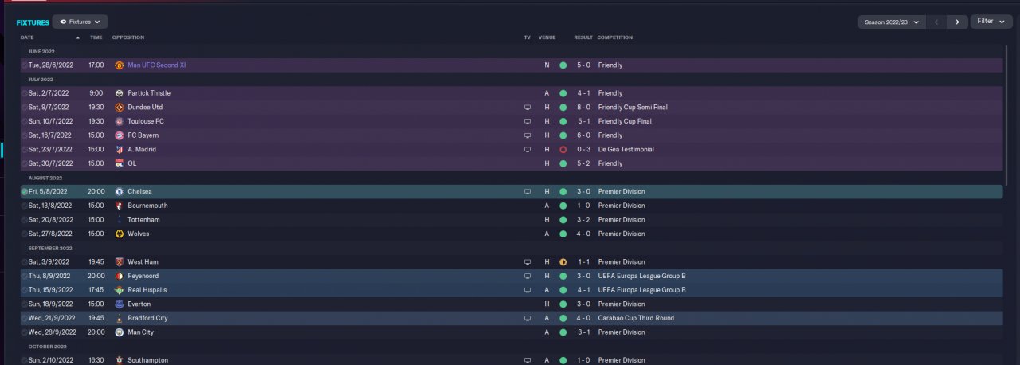This screenshot has width=1020, height=365.
Task: Click the Wolves club crest icon
Action: (119, 234)
